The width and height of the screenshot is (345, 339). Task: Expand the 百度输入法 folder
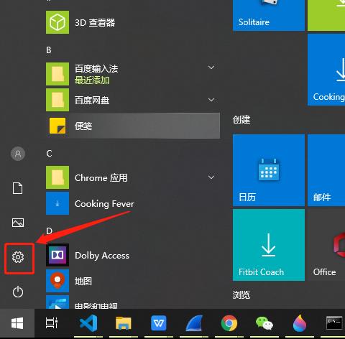[211, 68]
